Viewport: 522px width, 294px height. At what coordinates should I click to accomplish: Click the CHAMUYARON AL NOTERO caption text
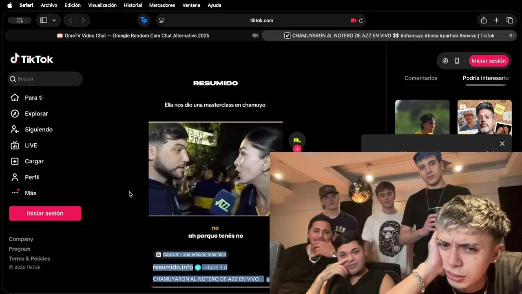coord(206,279)
